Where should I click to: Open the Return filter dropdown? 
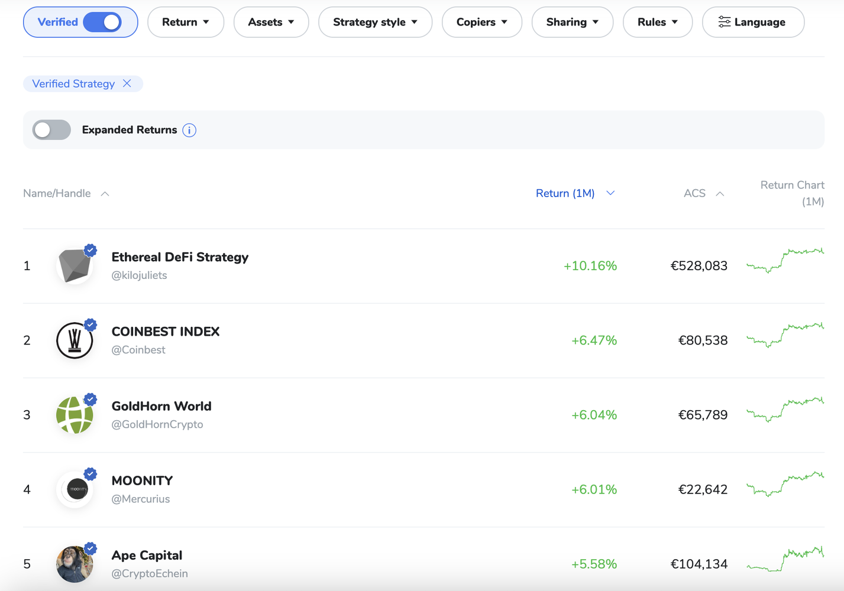[x=185, y=22]
